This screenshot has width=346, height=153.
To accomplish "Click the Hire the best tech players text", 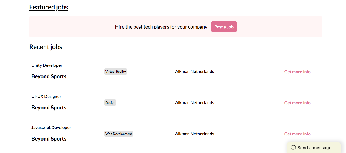I will [161, 27].
